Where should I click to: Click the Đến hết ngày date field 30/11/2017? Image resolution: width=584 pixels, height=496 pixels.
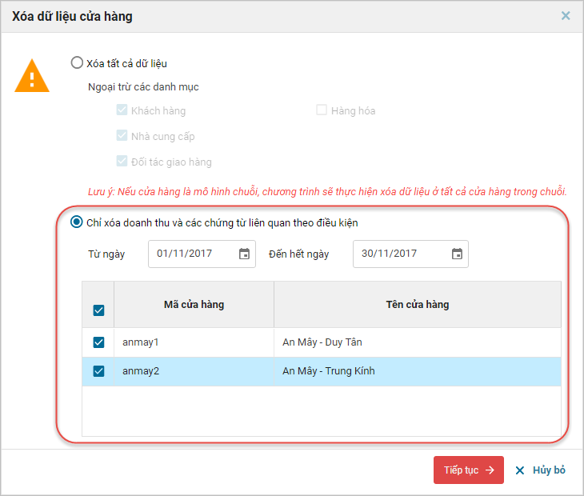(398, 254)
